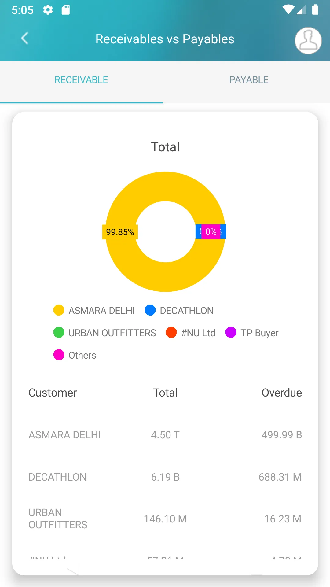Select the 99.85% donut chart label
Image resolution: width=330 pixels, height=587 pixels.
[120, 232]
